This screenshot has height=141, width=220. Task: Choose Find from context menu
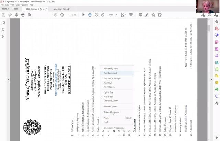pyautogui.click(x=117, y=122)
